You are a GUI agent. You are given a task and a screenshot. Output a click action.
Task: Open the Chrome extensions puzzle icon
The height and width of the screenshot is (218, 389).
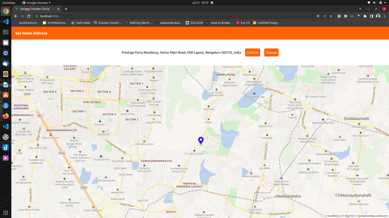tap(365, 16)
